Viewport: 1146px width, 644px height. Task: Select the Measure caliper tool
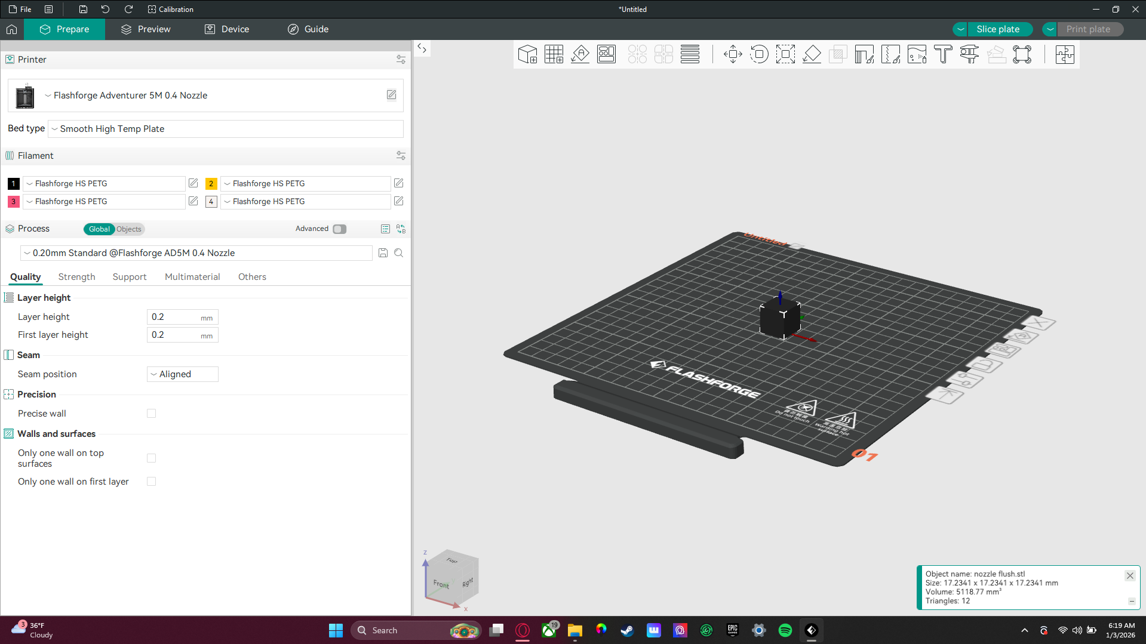click(969, 54)
